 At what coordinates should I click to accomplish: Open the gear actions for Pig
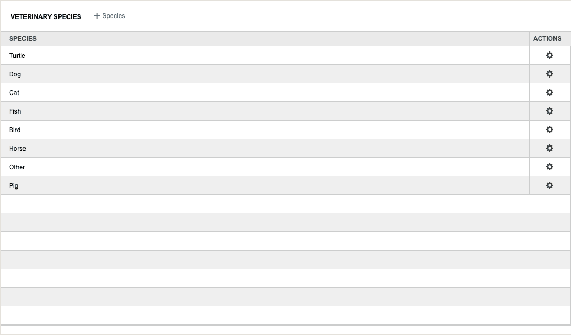550,185
